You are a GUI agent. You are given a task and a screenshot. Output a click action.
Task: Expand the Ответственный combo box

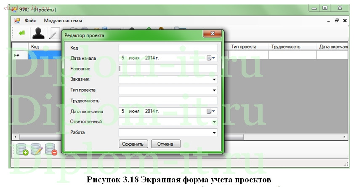214,122
